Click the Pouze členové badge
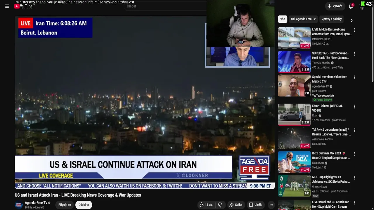Image resolution: width=374 pixels, height=210 pixels. [x=323, y=100]
